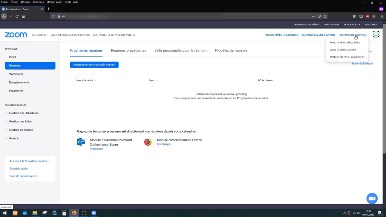This screenshot has height=217, width=386.
Task: Switch to Salle personnelle pour la réunion tab
Action: 181,50
